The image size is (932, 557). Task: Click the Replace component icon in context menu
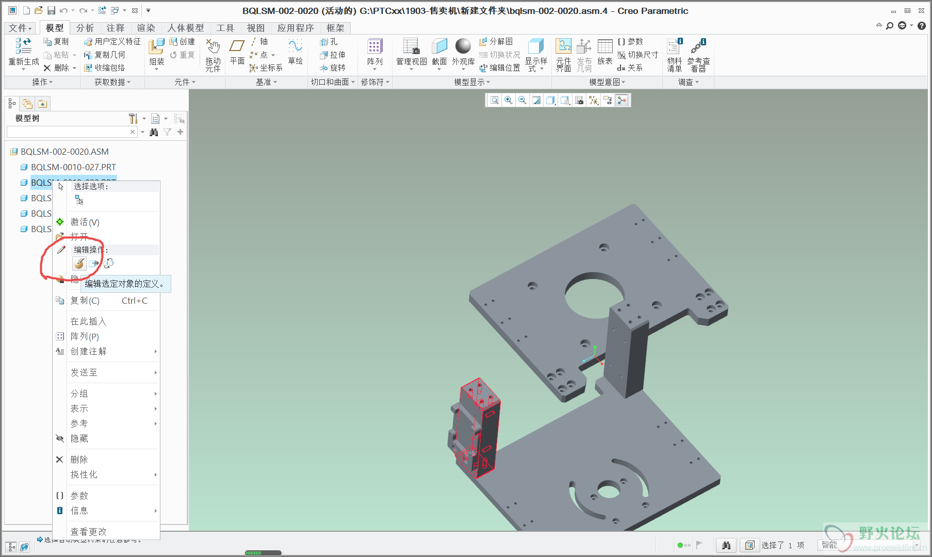point(108,264)
